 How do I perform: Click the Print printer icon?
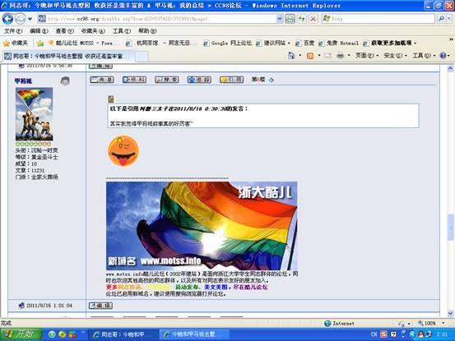340,55
